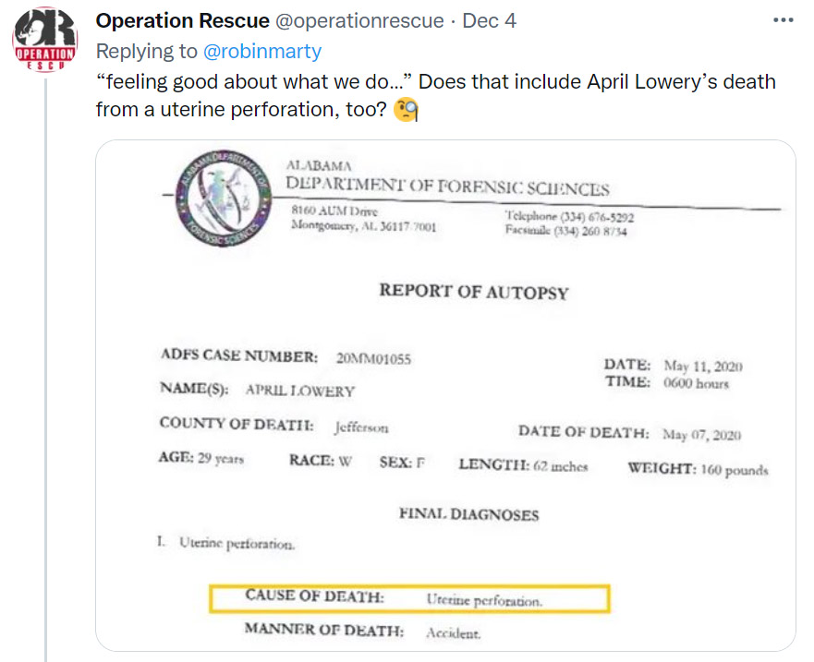Click the tweet text about April Lowery

435,95
